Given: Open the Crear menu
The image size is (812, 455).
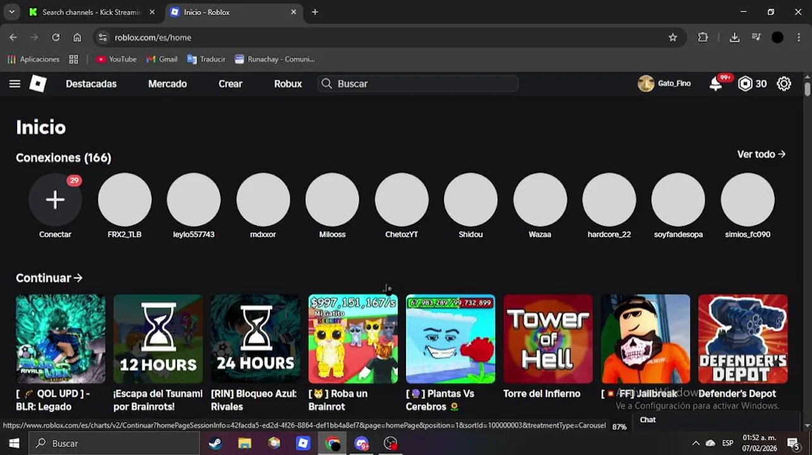Looking at the screenshot, I should (x=230, y=83).
